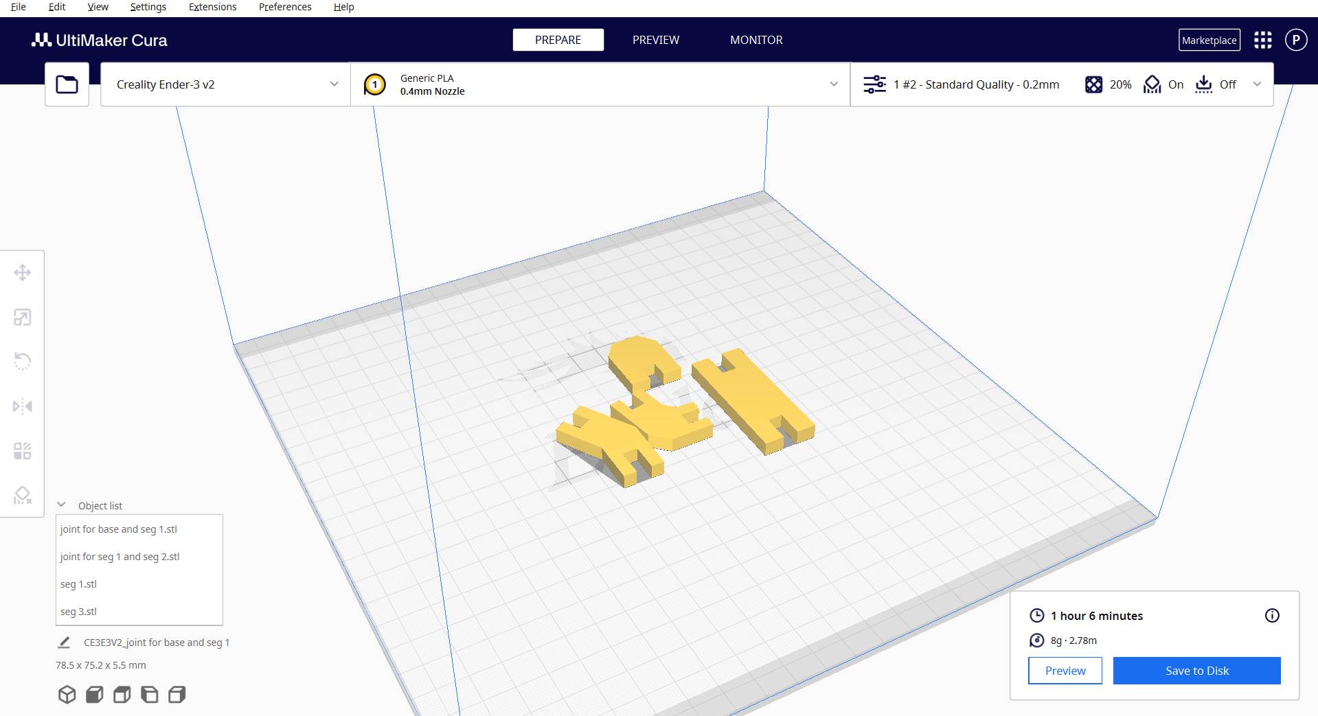
Task: Select the Mirror tool
Action: 23,406
